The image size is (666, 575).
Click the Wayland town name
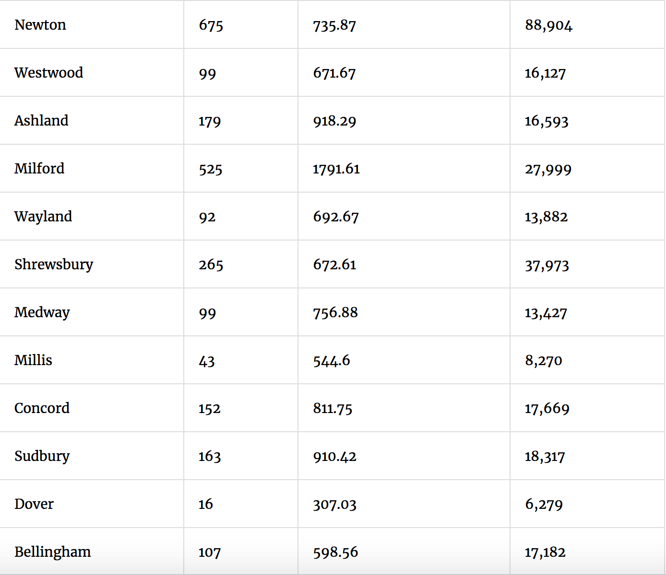coord(43,217)
